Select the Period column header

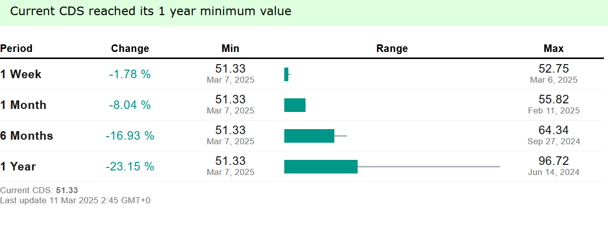click(16, 48)
